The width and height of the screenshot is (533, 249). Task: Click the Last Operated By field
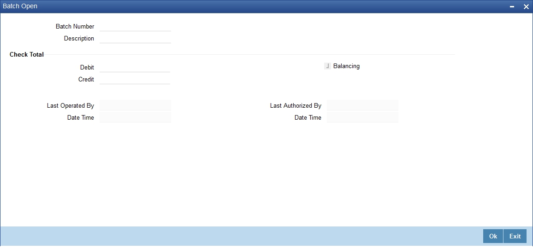coord(135,105)
